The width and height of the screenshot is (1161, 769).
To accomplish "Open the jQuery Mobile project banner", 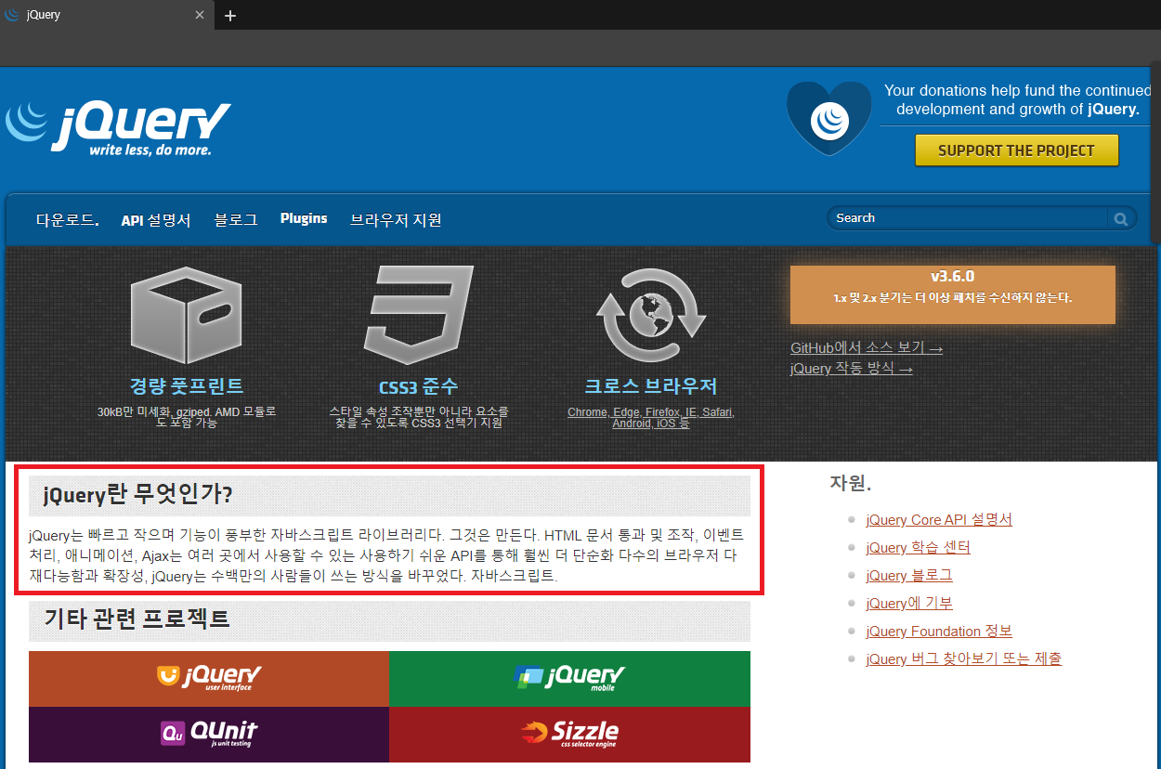I will coord(568,678).
